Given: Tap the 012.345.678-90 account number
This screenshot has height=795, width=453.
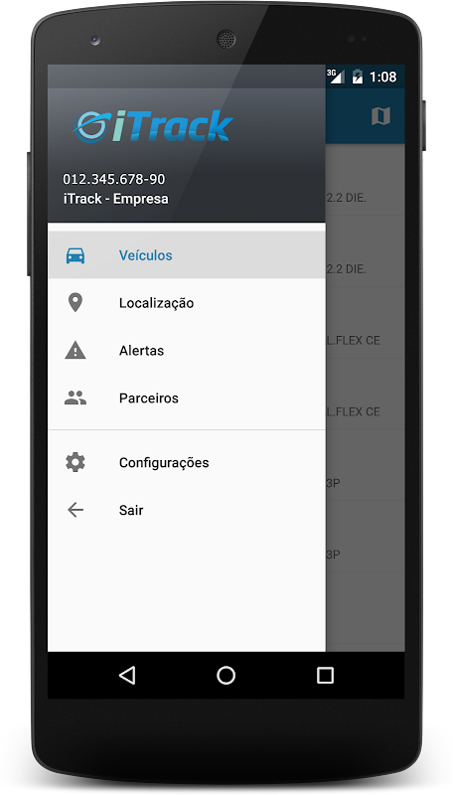Looking at the screenshot, I should (x=114, y=179).
